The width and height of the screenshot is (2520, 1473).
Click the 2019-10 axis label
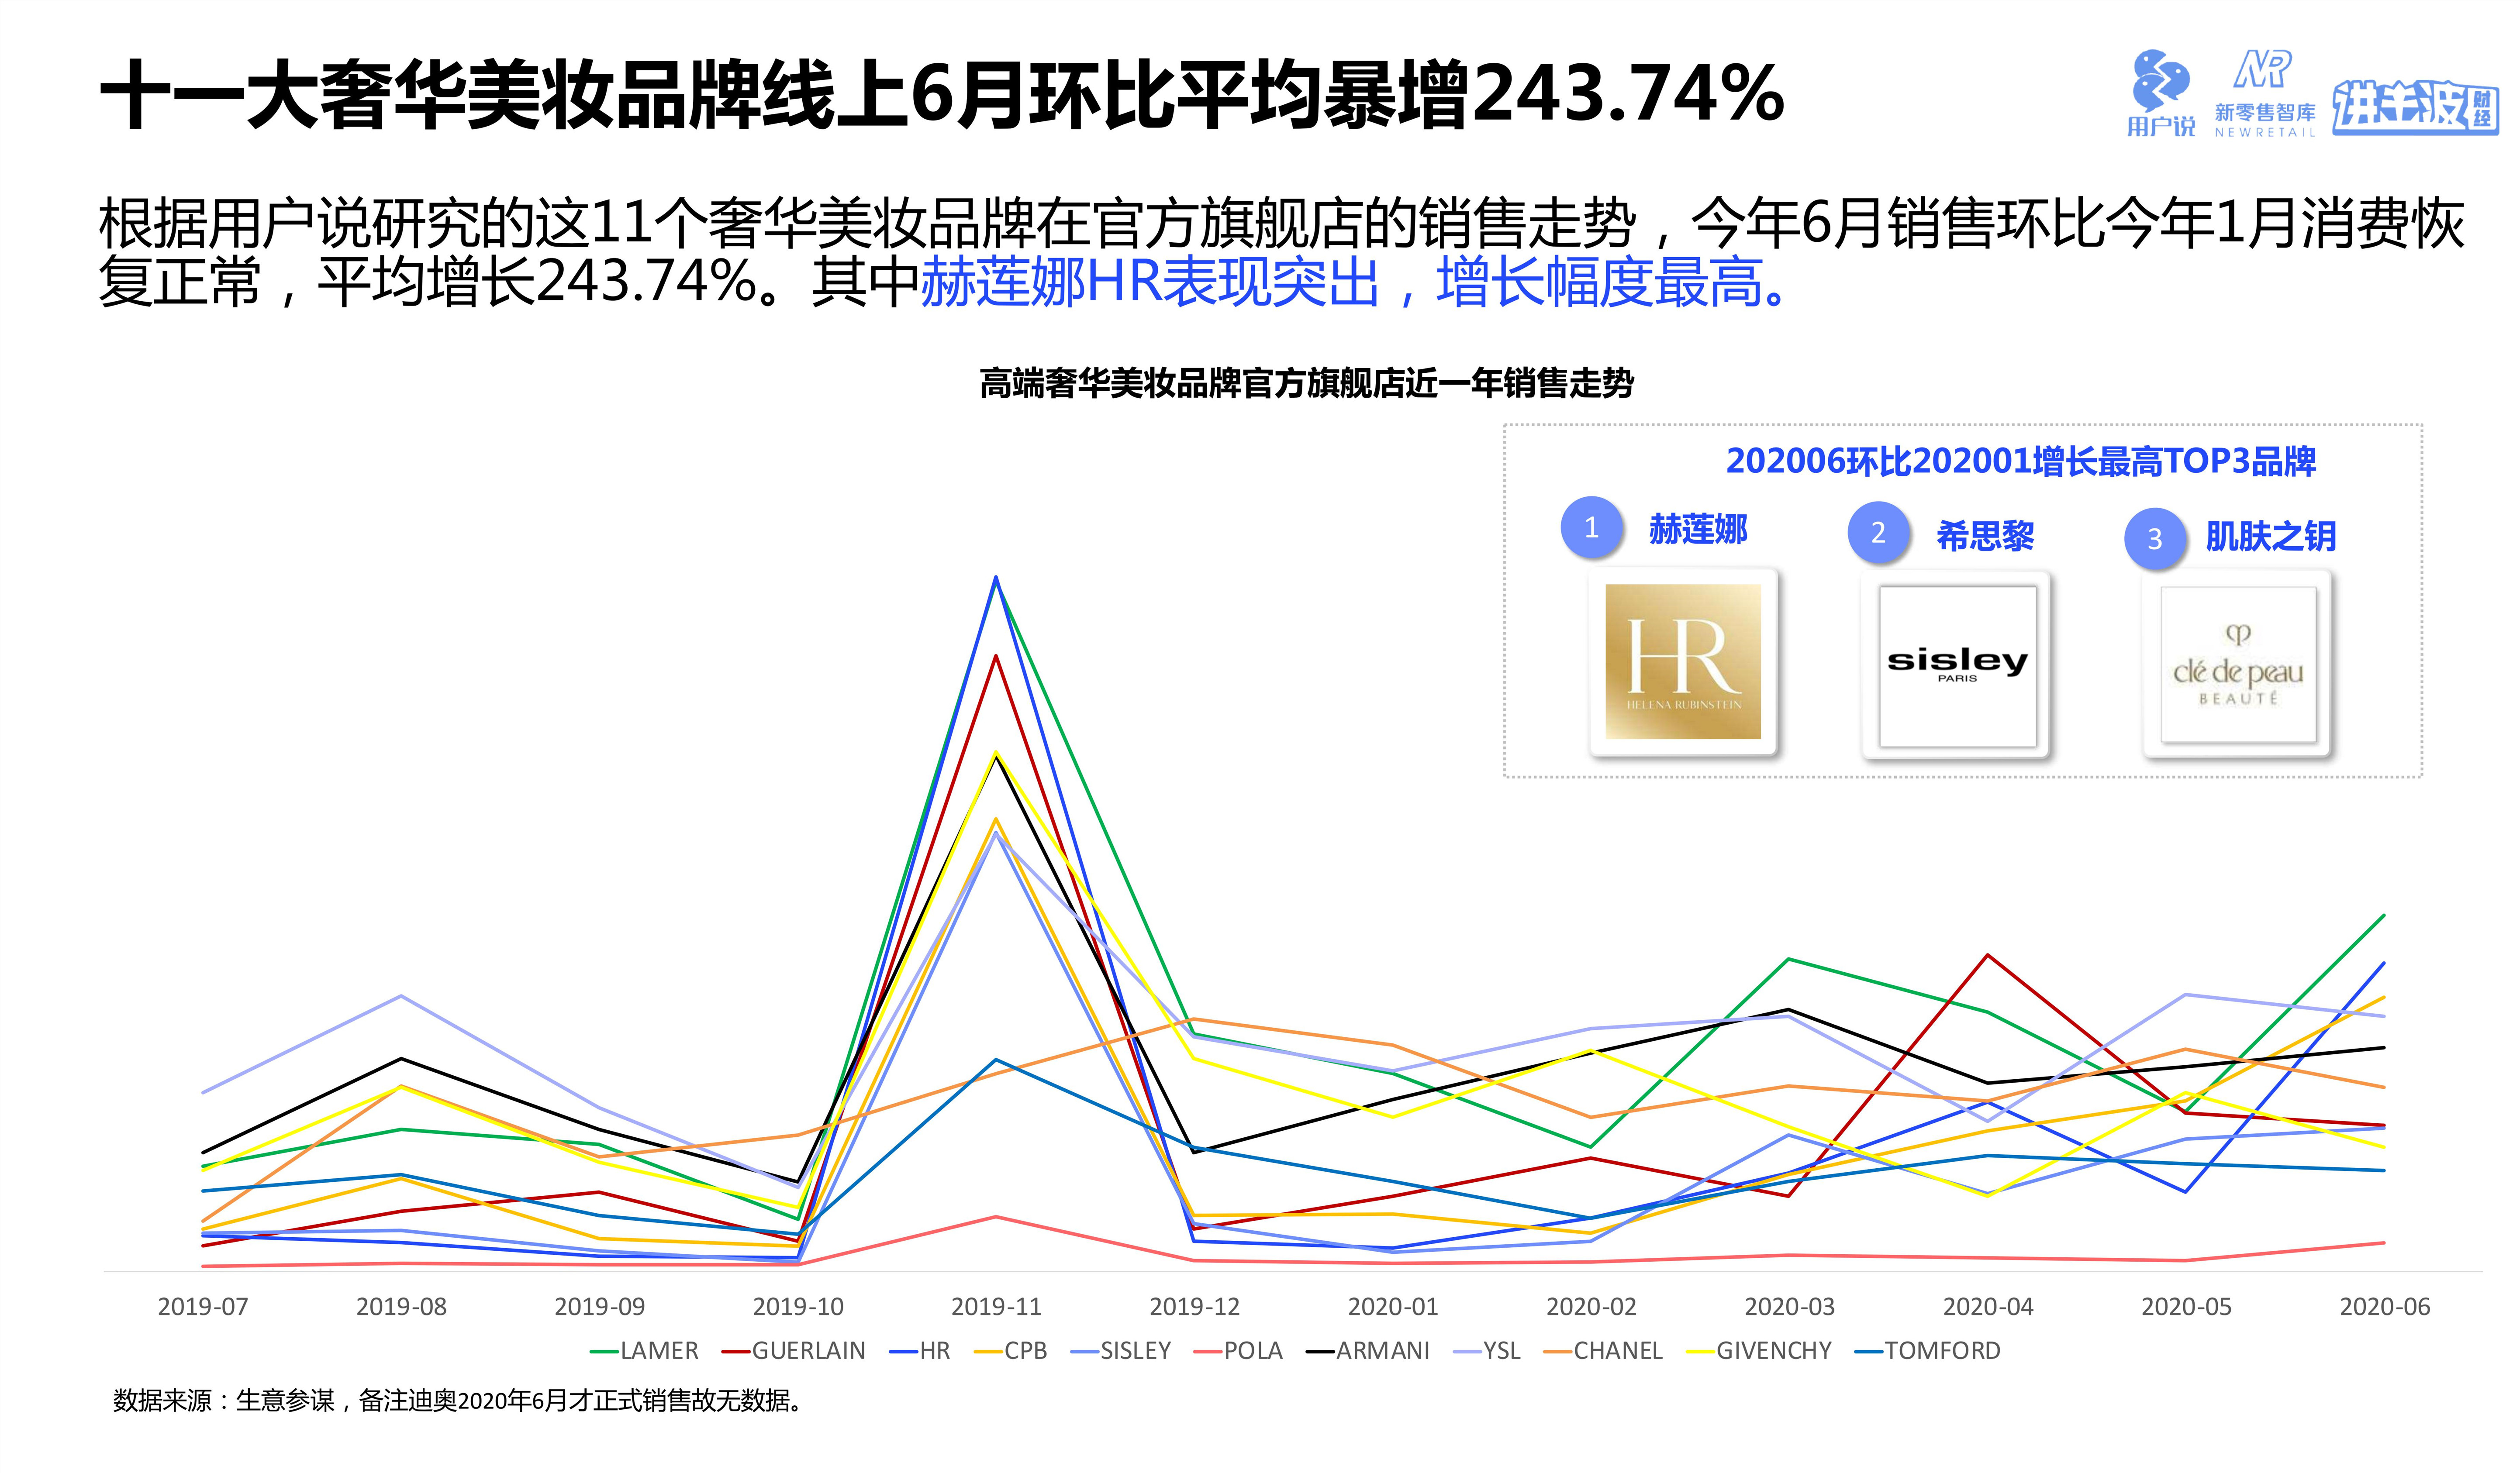point(798,1306)
